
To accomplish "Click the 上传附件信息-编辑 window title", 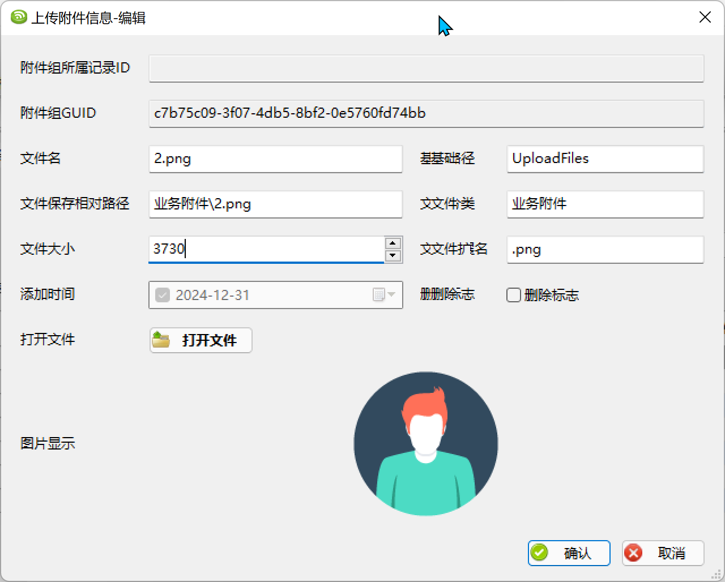I will click(88, 18).
